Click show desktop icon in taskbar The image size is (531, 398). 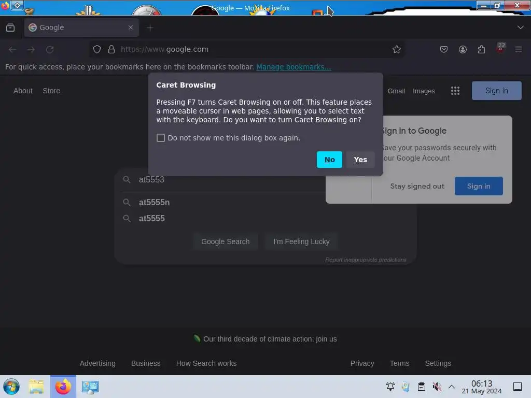(518, 387)
